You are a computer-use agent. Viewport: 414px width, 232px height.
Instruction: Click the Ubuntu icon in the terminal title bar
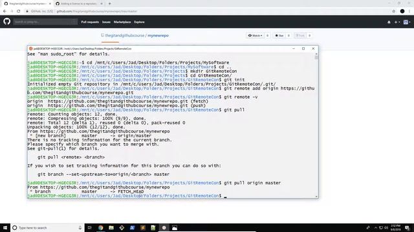(30, 49)
